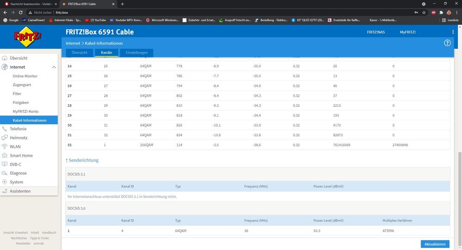Open the browser extensions puzzle icon
The image size is (462, 250).
[441, 12]
